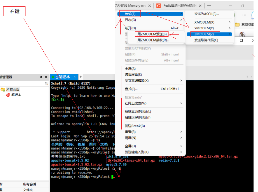Click 文件夹 properties cell
Image resolution: width=258 pixels, height=192 pixels.
(35, 190)
